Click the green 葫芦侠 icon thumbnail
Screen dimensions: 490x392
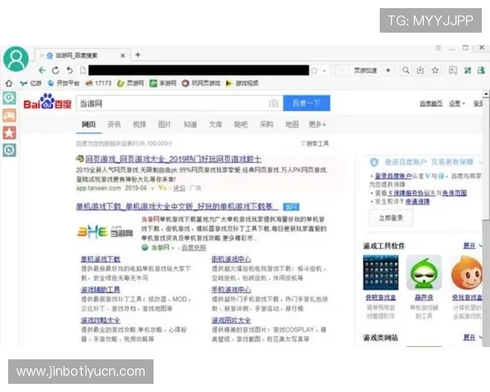click(424, 273)
